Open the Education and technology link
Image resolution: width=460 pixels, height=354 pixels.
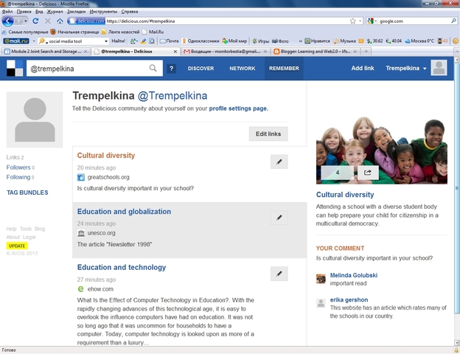122,267
